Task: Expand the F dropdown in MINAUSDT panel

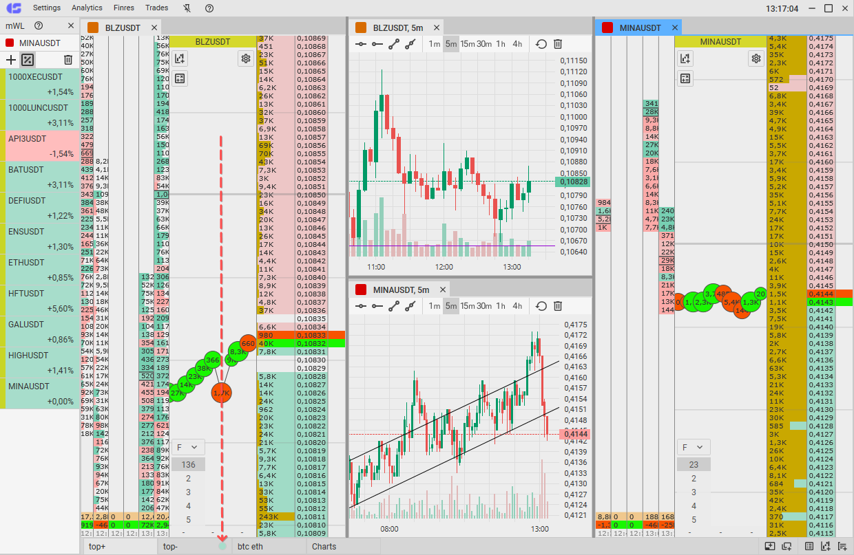Action: (x=693, y=447)
